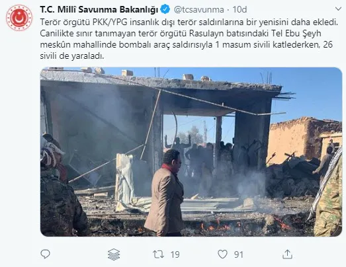Expand the tweet options chevron

[338, 9]
